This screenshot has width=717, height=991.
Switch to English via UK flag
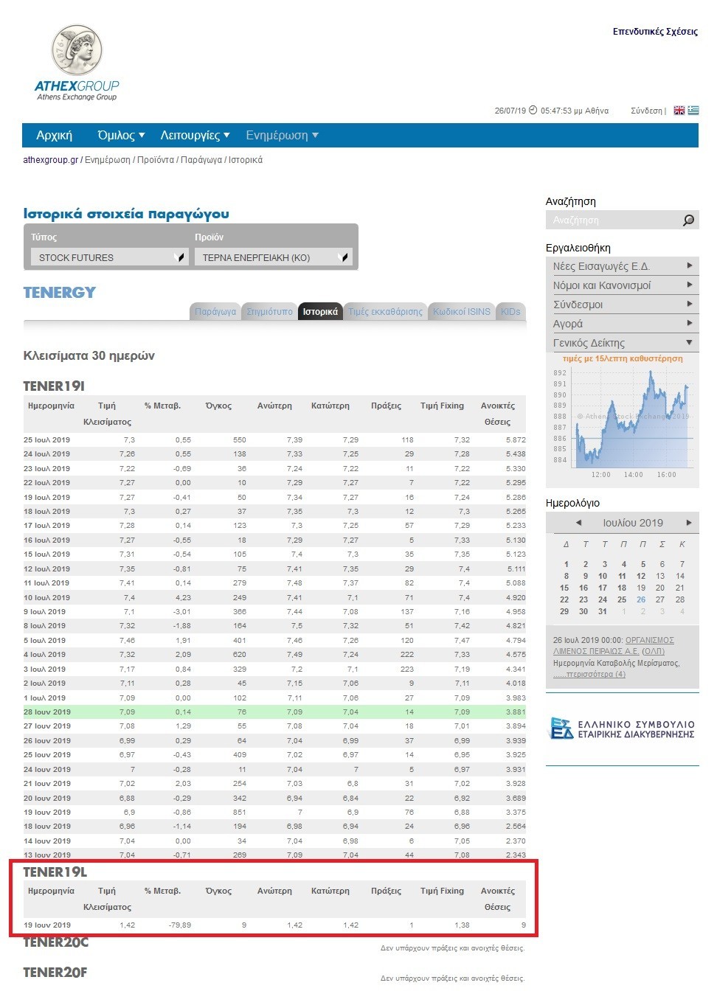click(x=679, y=111)
